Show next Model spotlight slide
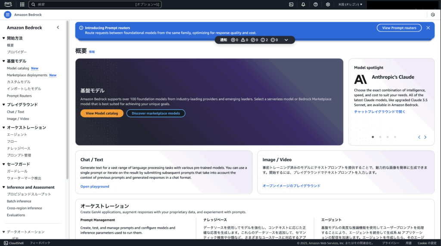 click(x=425, y=137)
